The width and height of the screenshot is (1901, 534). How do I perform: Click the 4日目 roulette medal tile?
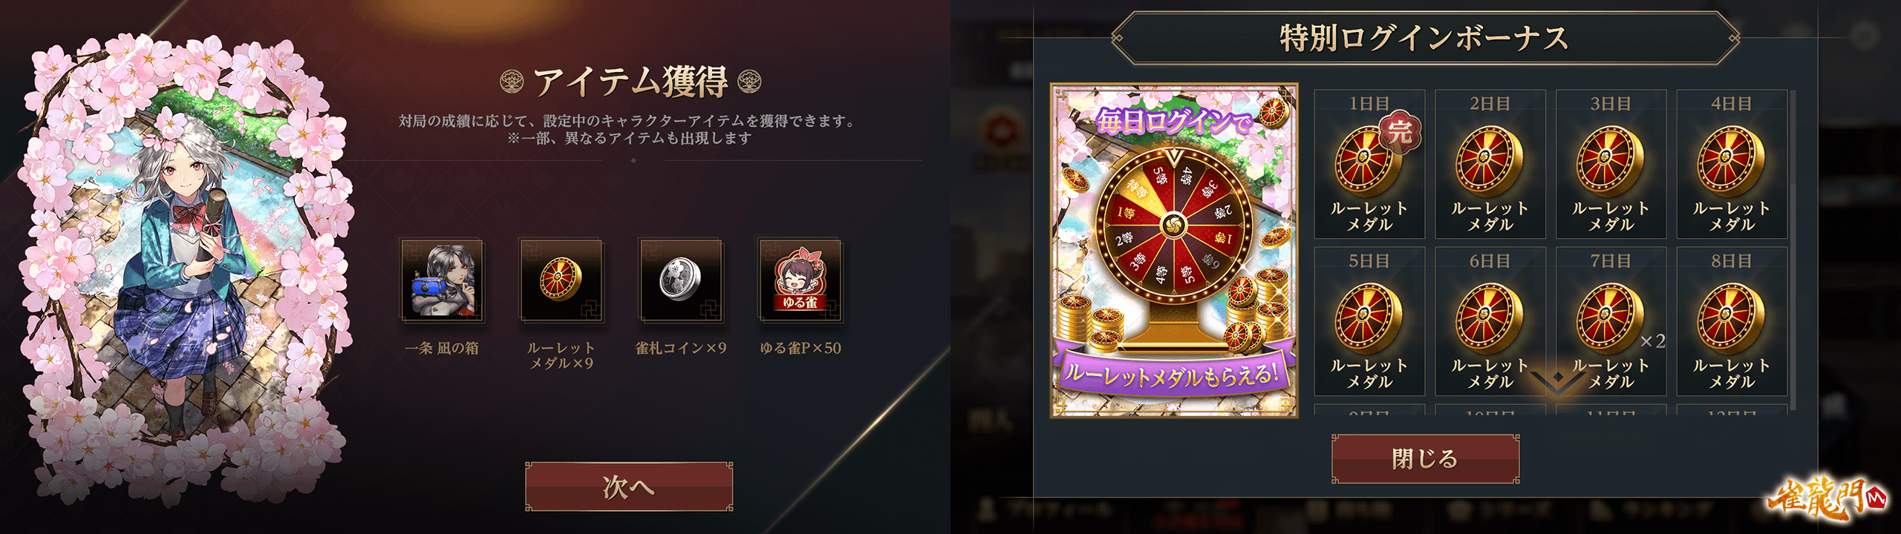click(x=1732, y=164)
